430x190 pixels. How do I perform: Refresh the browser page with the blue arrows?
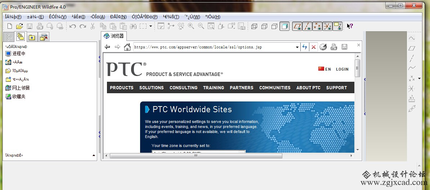(305, 47)
